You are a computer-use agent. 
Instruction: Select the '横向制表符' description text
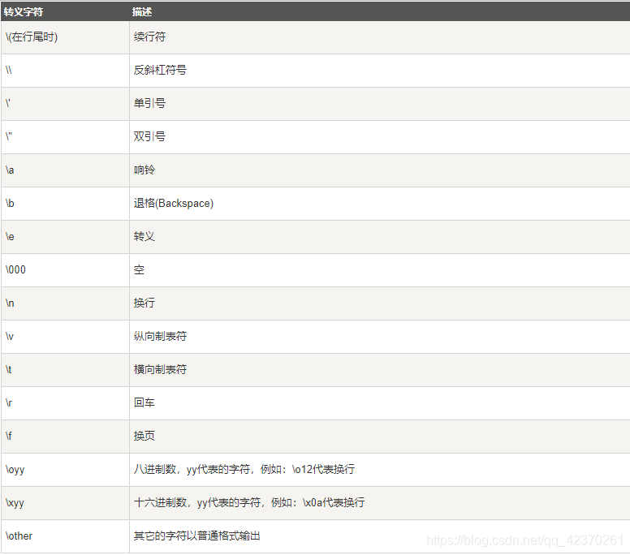pos(160,370)
